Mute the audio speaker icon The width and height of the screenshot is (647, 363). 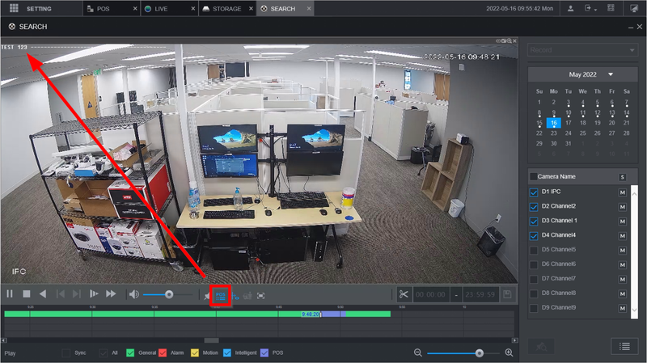(133, 294)
